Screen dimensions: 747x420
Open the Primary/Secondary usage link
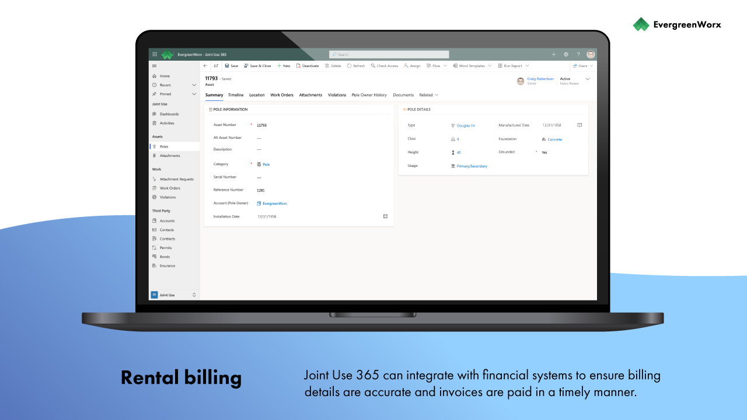coord(472,166)
